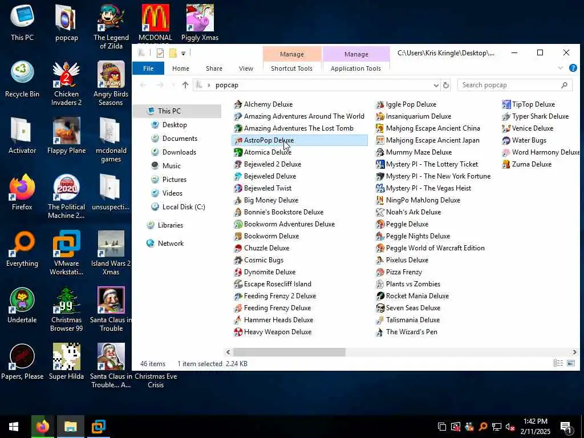Open Libraries in the navigation pane
The height and width of the screenshot is (438, 584).
pyautogui.click(x=170, y=225)
